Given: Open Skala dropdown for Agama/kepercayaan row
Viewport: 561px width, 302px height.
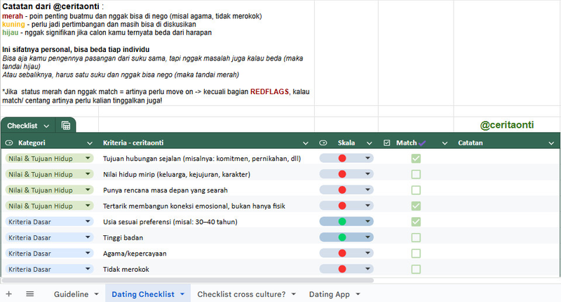Looking at the screenshot, I should click(367, 253).
